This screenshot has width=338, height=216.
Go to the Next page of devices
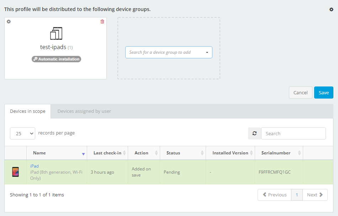point(315,195)
